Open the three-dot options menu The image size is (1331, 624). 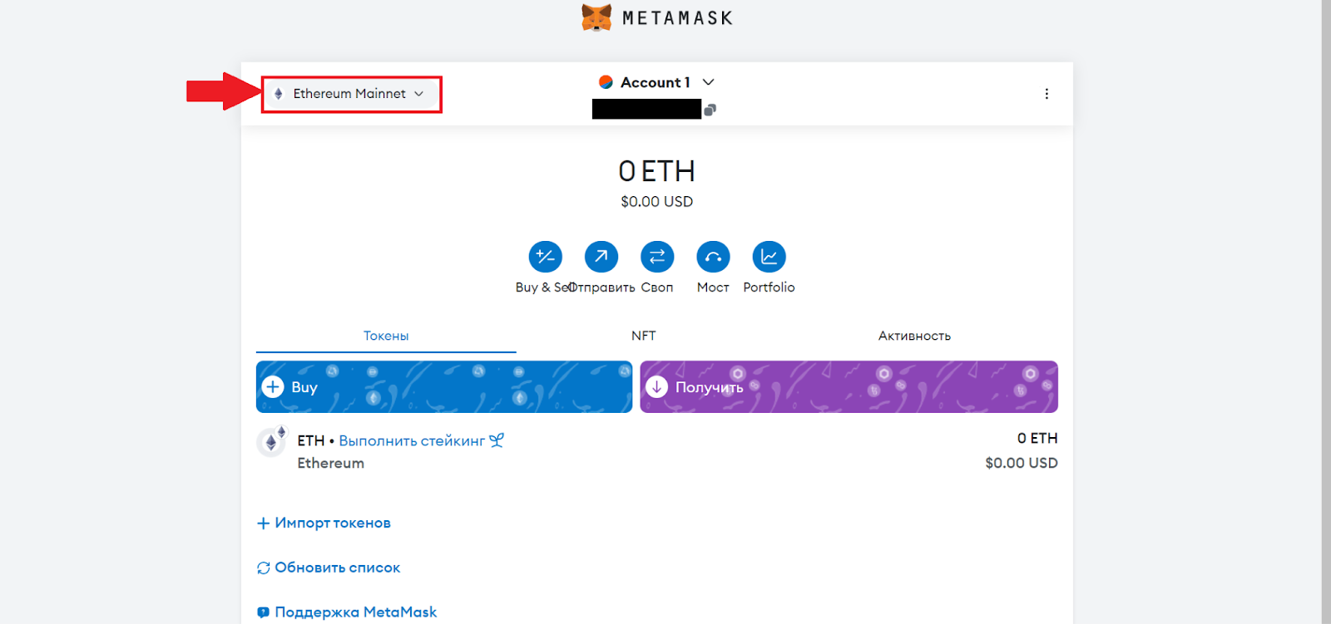(1046, 94)
